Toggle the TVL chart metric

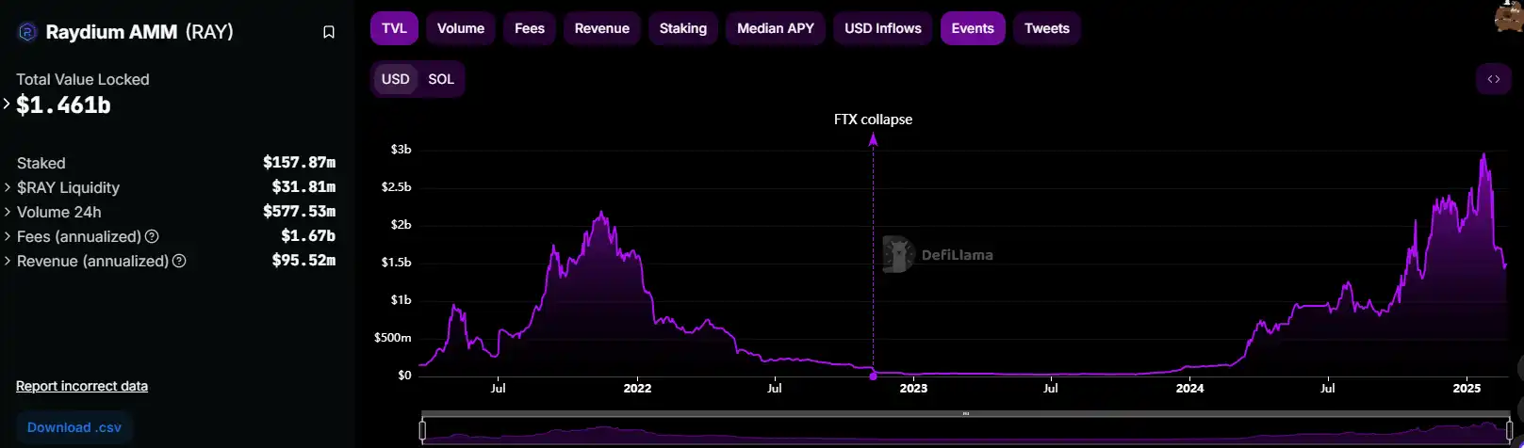(x=394, y=28)
